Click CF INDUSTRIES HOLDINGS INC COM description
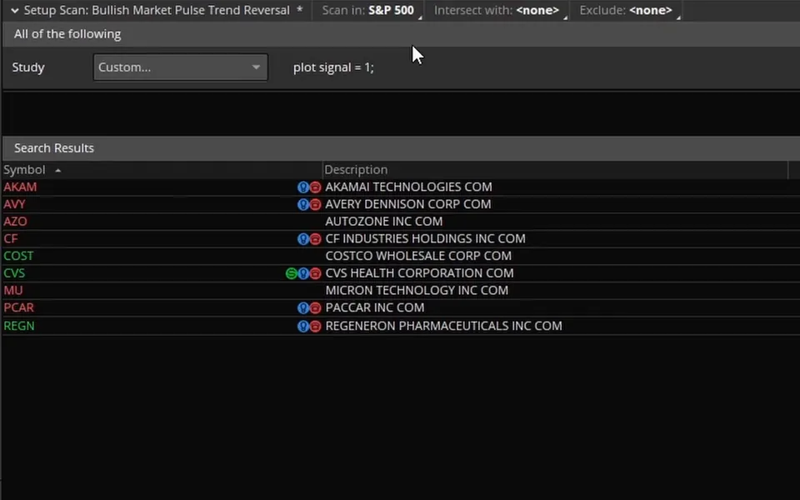 (x=426, y=239)
